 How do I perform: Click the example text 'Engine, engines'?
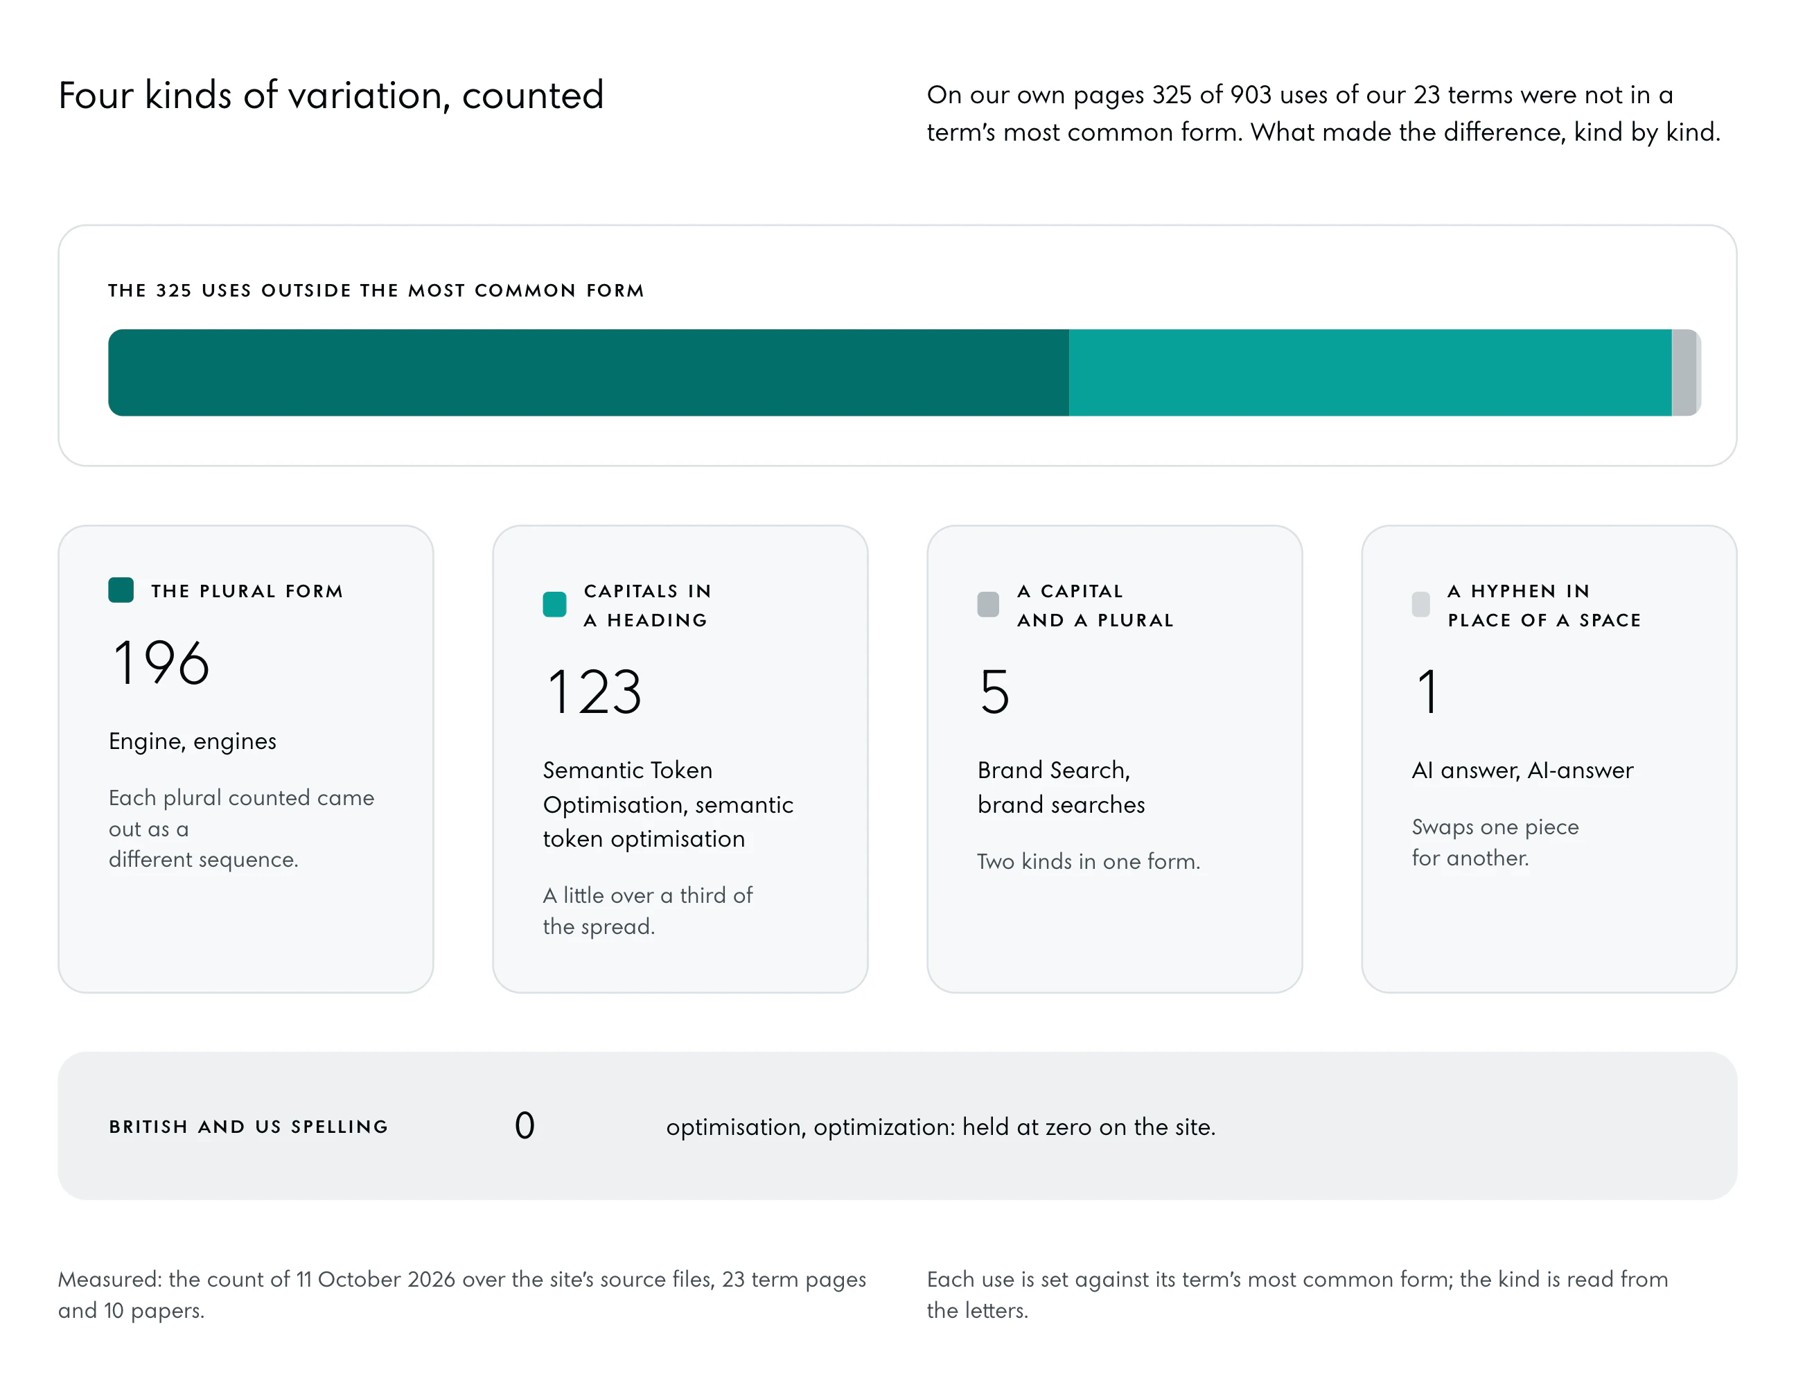point(193,741)
